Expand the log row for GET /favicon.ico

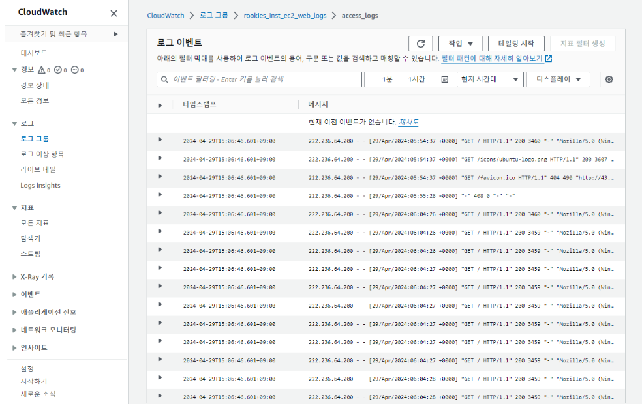160,176
